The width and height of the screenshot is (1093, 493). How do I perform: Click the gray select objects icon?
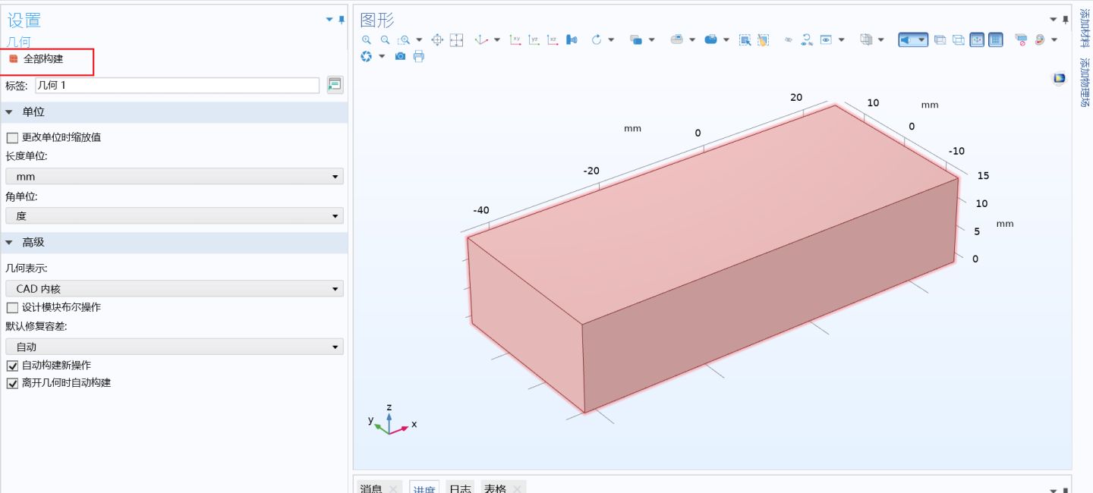(x=677, y=39)
